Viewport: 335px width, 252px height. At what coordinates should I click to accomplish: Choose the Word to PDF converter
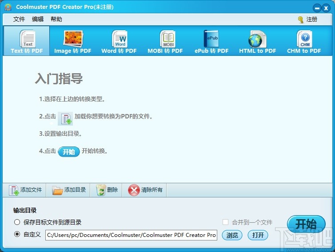(x=119, y=41)
